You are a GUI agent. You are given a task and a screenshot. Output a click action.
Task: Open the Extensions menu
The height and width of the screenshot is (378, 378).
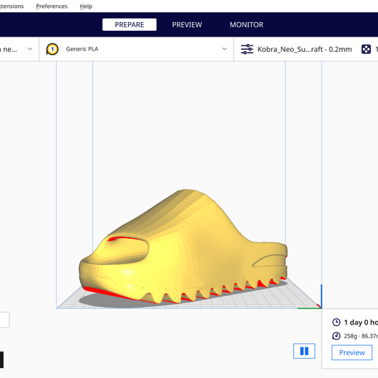pyautogui.click(x=11, y=6)
